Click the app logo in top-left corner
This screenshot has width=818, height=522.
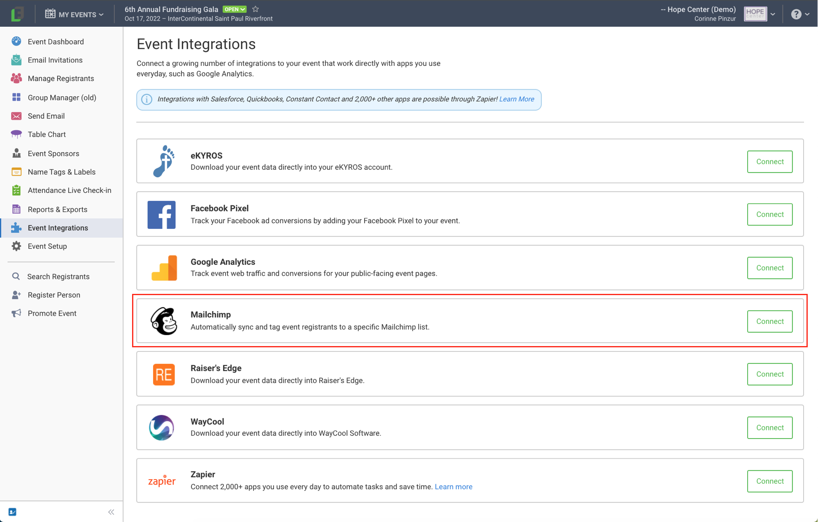(x=17, y=14)
